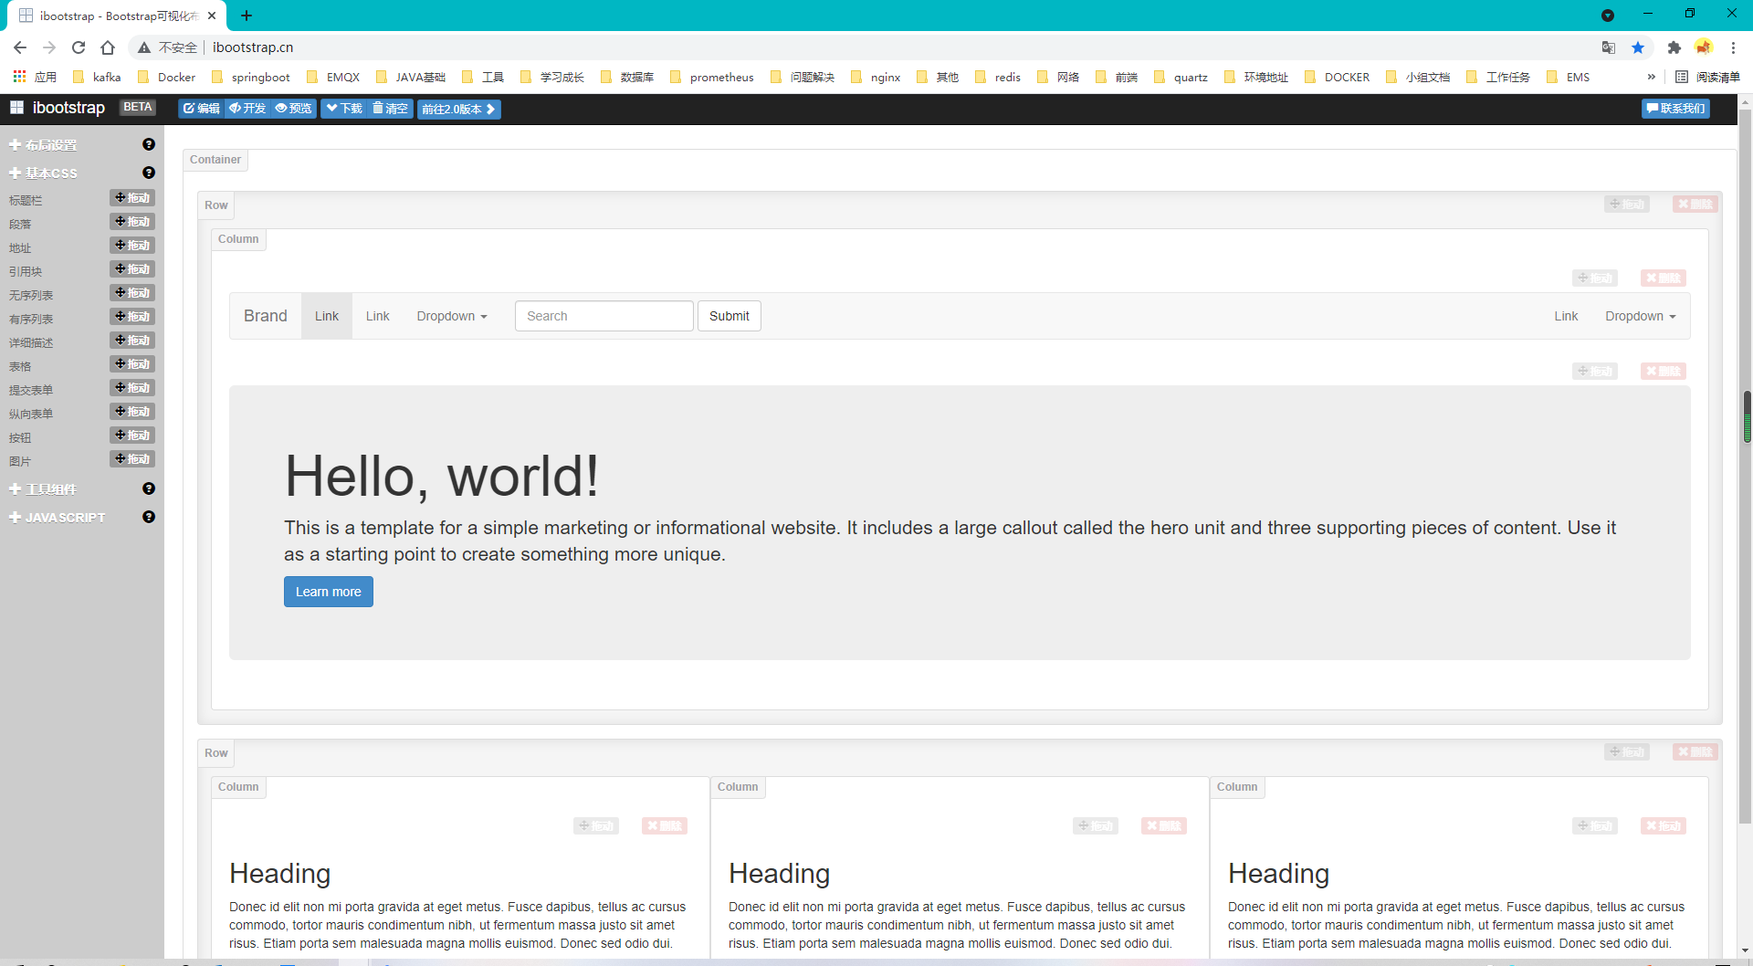Click the drag handle for 标题栏
Screen dimensions: 1753x966
[x=132, y=198]
